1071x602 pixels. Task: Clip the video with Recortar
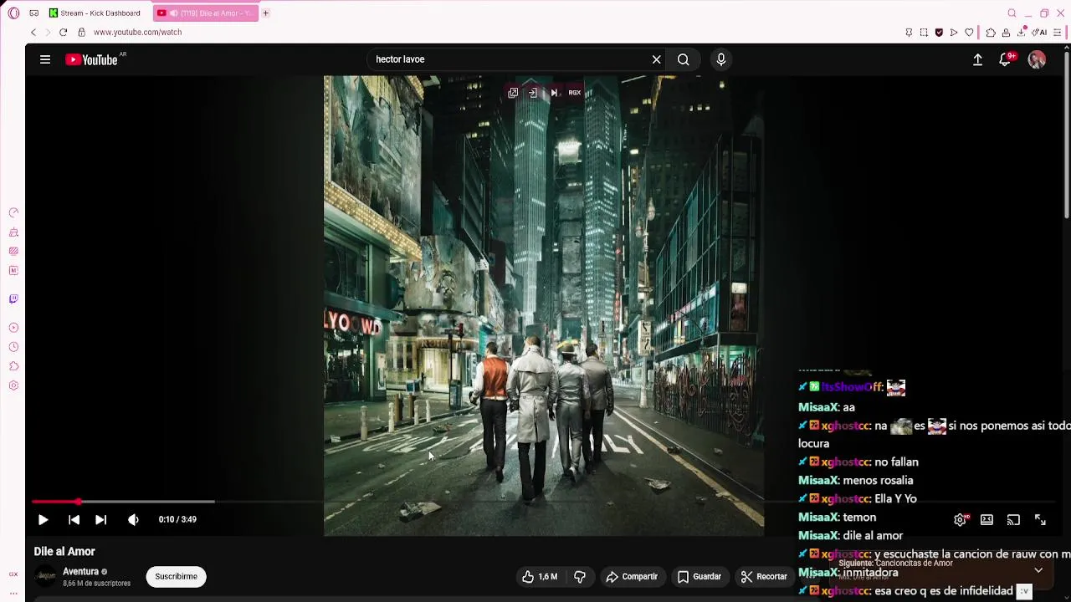(x=764, y=576)
